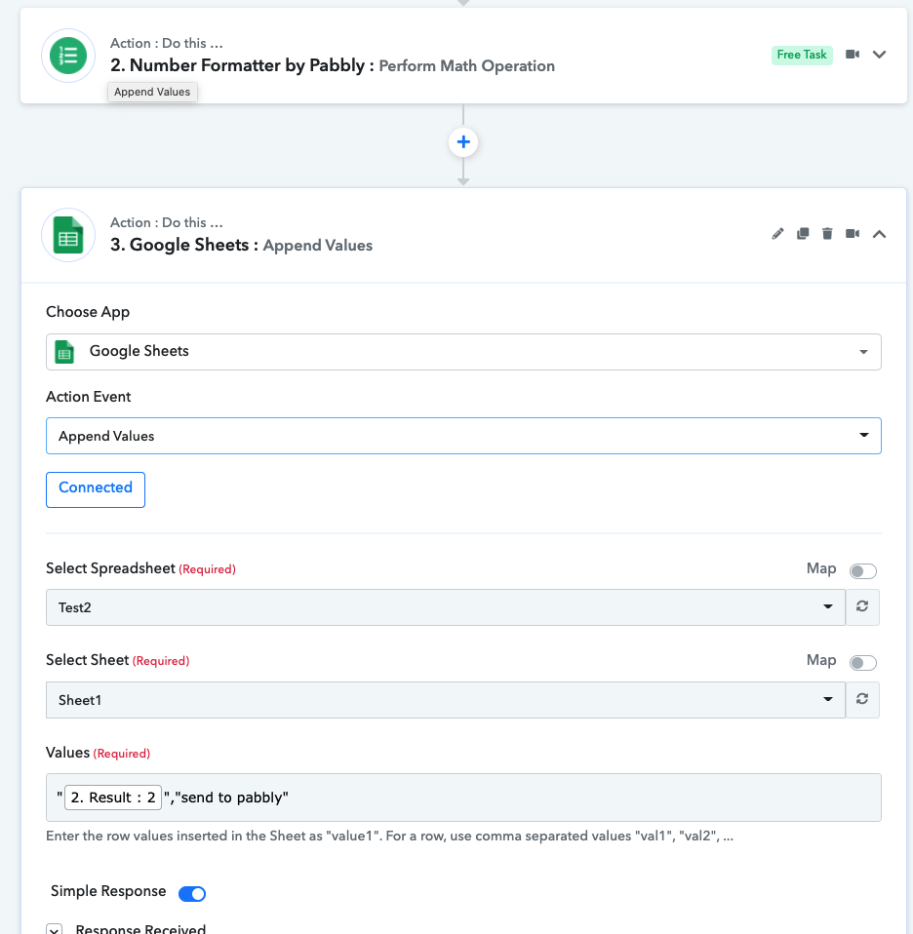
Task: Open the Choose App dropdown showing Google Sheets
Action: coord(463,351)
